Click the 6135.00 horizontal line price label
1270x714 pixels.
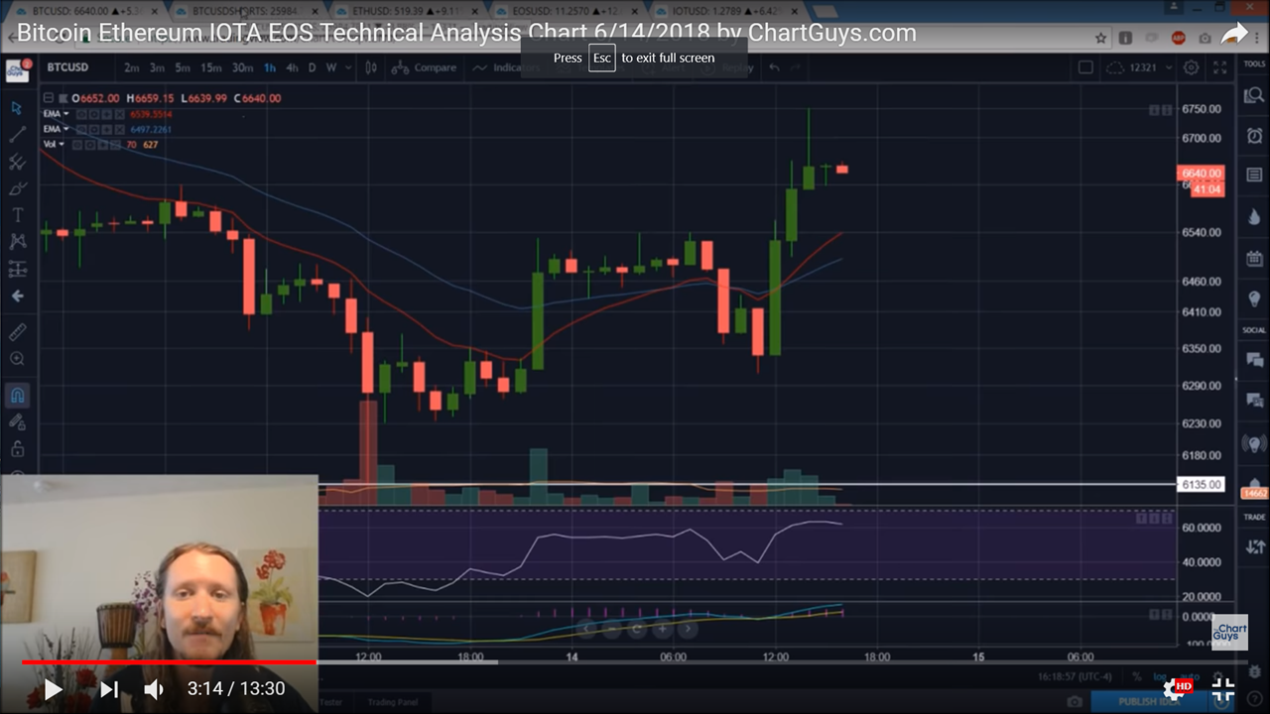[x=1200, y=485]
